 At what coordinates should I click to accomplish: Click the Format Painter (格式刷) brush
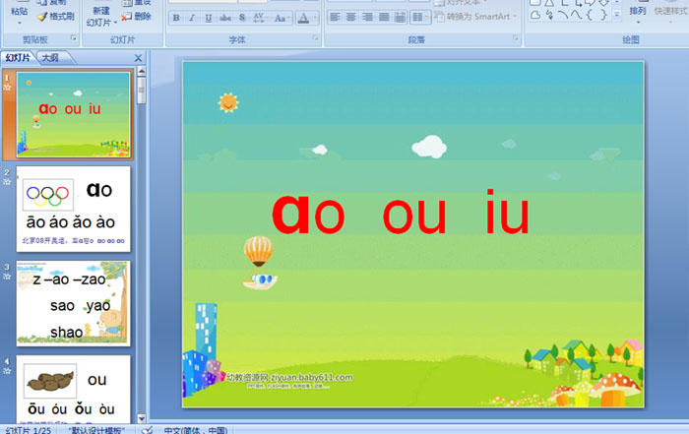point(56,17)
